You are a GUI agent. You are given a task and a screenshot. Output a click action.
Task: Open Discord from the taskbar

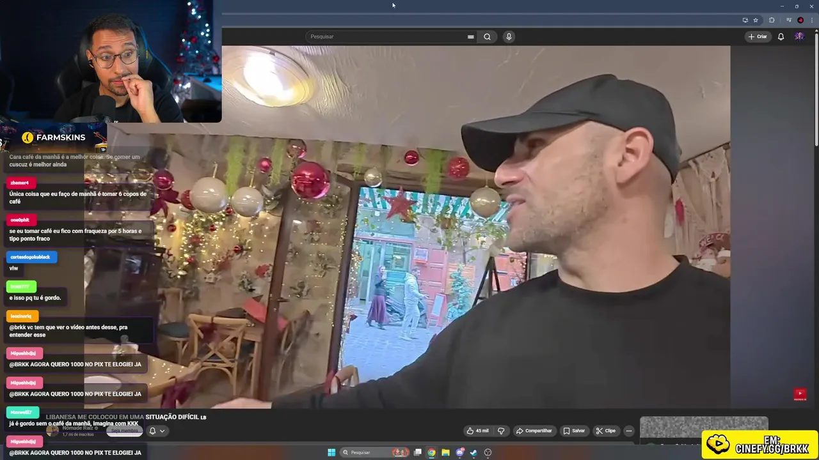(459, 452)
